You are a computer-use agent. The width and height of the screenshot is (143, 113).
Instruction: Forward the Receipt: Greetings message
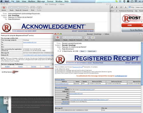coord(79,37)
